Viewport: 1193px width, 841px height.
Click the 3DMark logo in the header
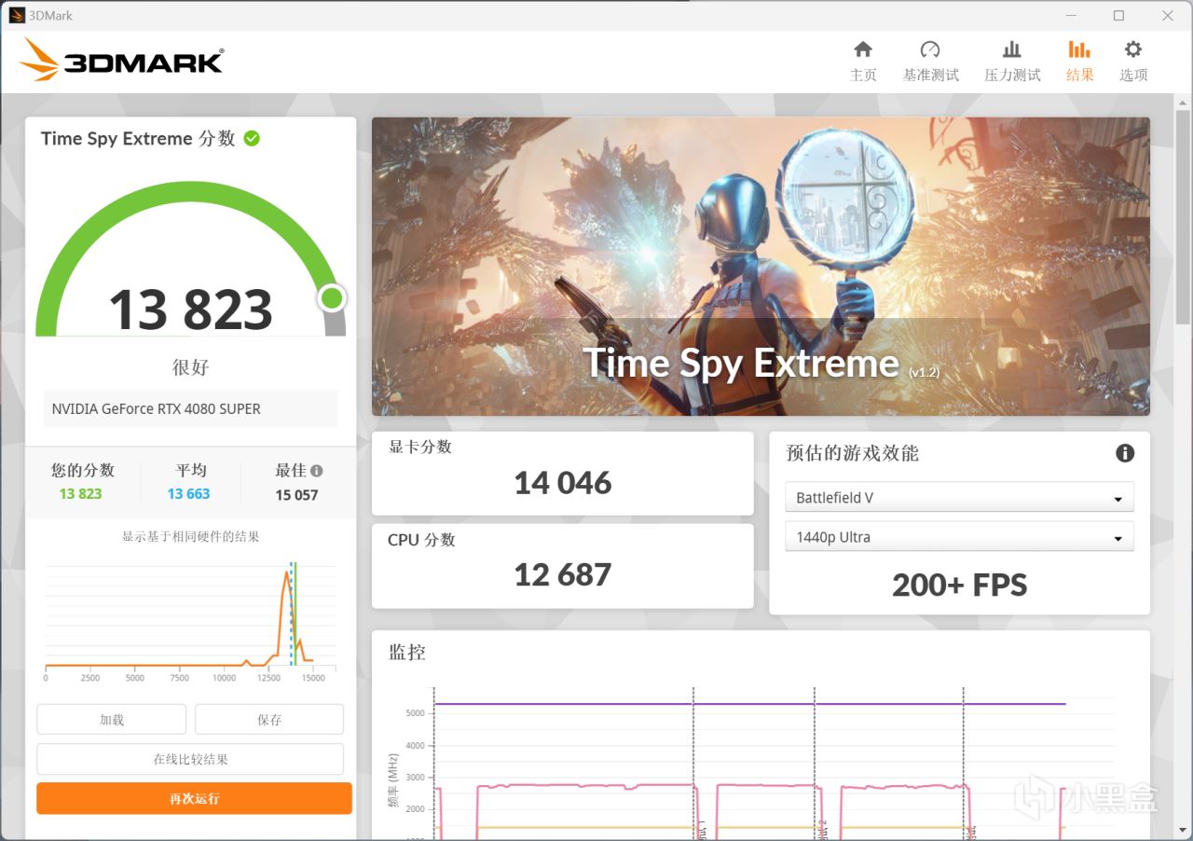pos(121,60)
